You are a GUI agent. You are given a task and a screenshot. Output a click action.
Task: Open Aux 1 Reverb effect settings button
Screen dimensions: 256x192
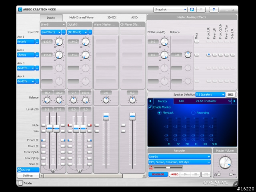37,42
